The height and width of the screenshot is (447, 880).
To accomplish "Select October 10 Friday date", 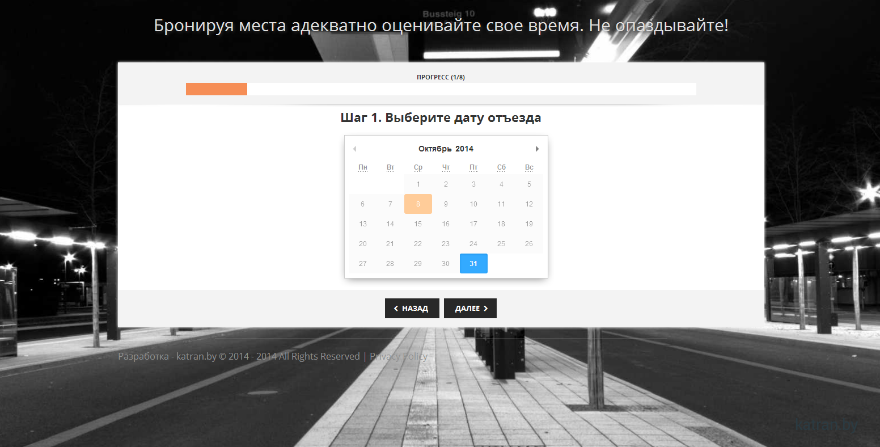I will (473, 204).
